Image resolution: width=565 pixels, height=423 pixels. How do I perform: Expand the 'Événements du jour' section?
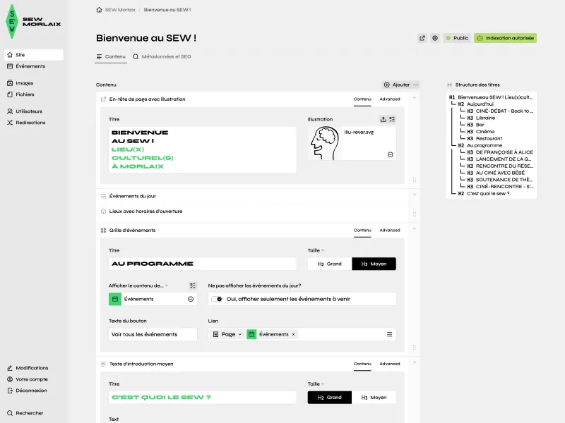tap(414, 195)
